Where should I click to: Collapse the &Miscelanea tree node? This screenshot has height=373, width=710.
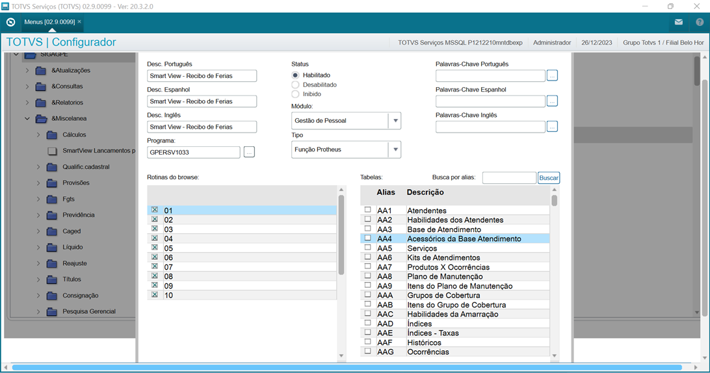pyautogui.click(x=27, y=119)
